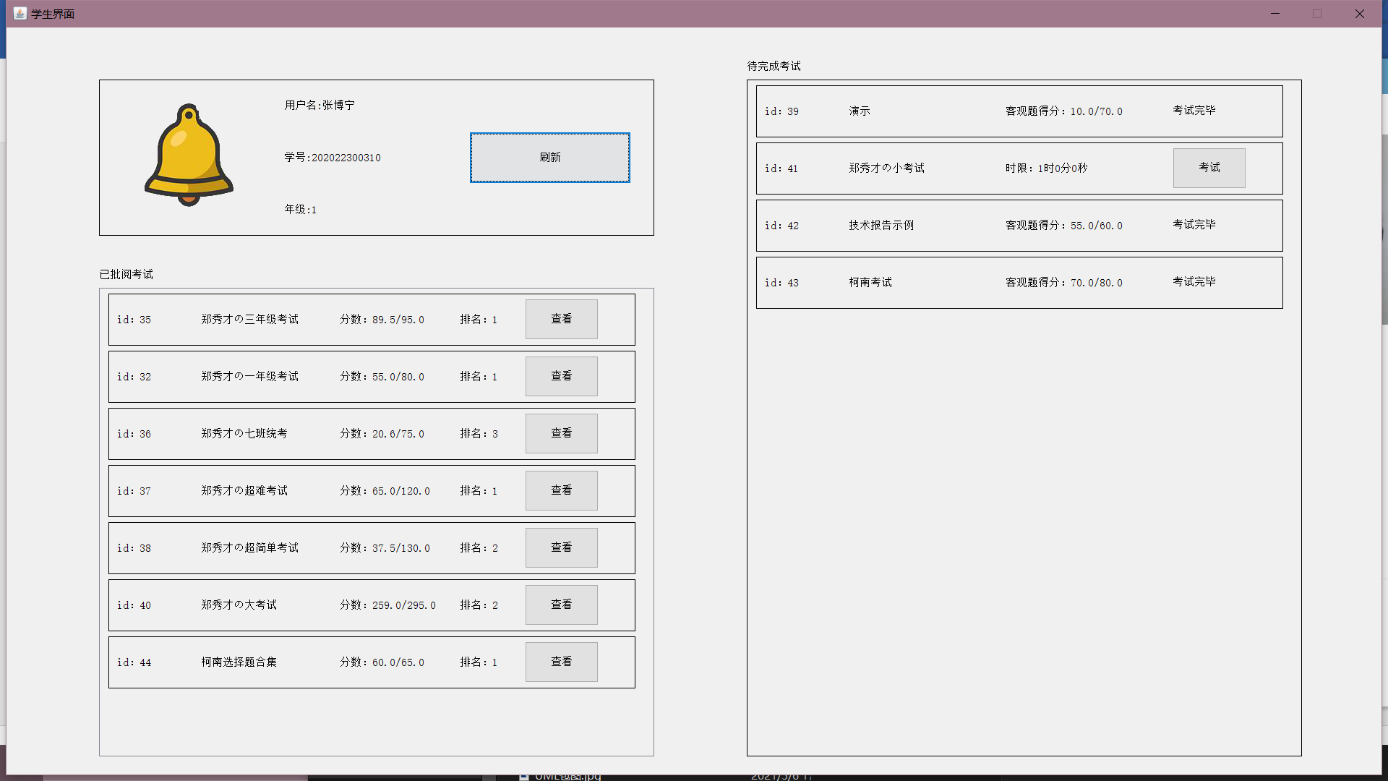Screen dimensions: 1388x781
Task: Minimize the 学生界面 window
Action: (1275, 14)
